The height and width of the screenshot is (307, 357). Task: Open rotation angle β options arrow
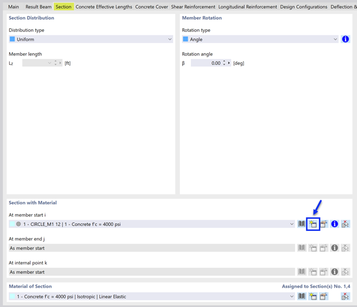(229, 63)
